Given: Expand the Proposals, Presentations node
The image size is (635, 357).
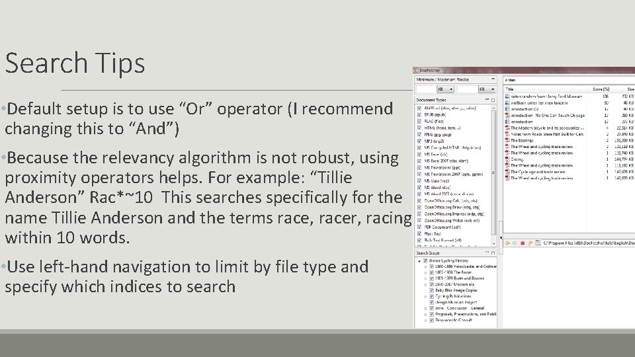Looking at the screenshot, I should [x=425, y=314].
